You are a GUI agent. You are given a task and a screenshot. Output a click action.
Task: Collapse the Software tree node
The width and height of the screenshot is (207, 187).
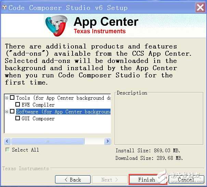point(7,111)
